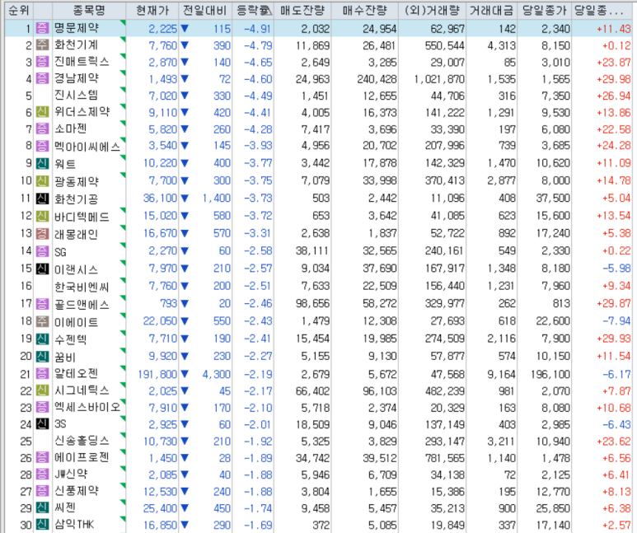Sort by the 종목명 column header

point(89,10)
